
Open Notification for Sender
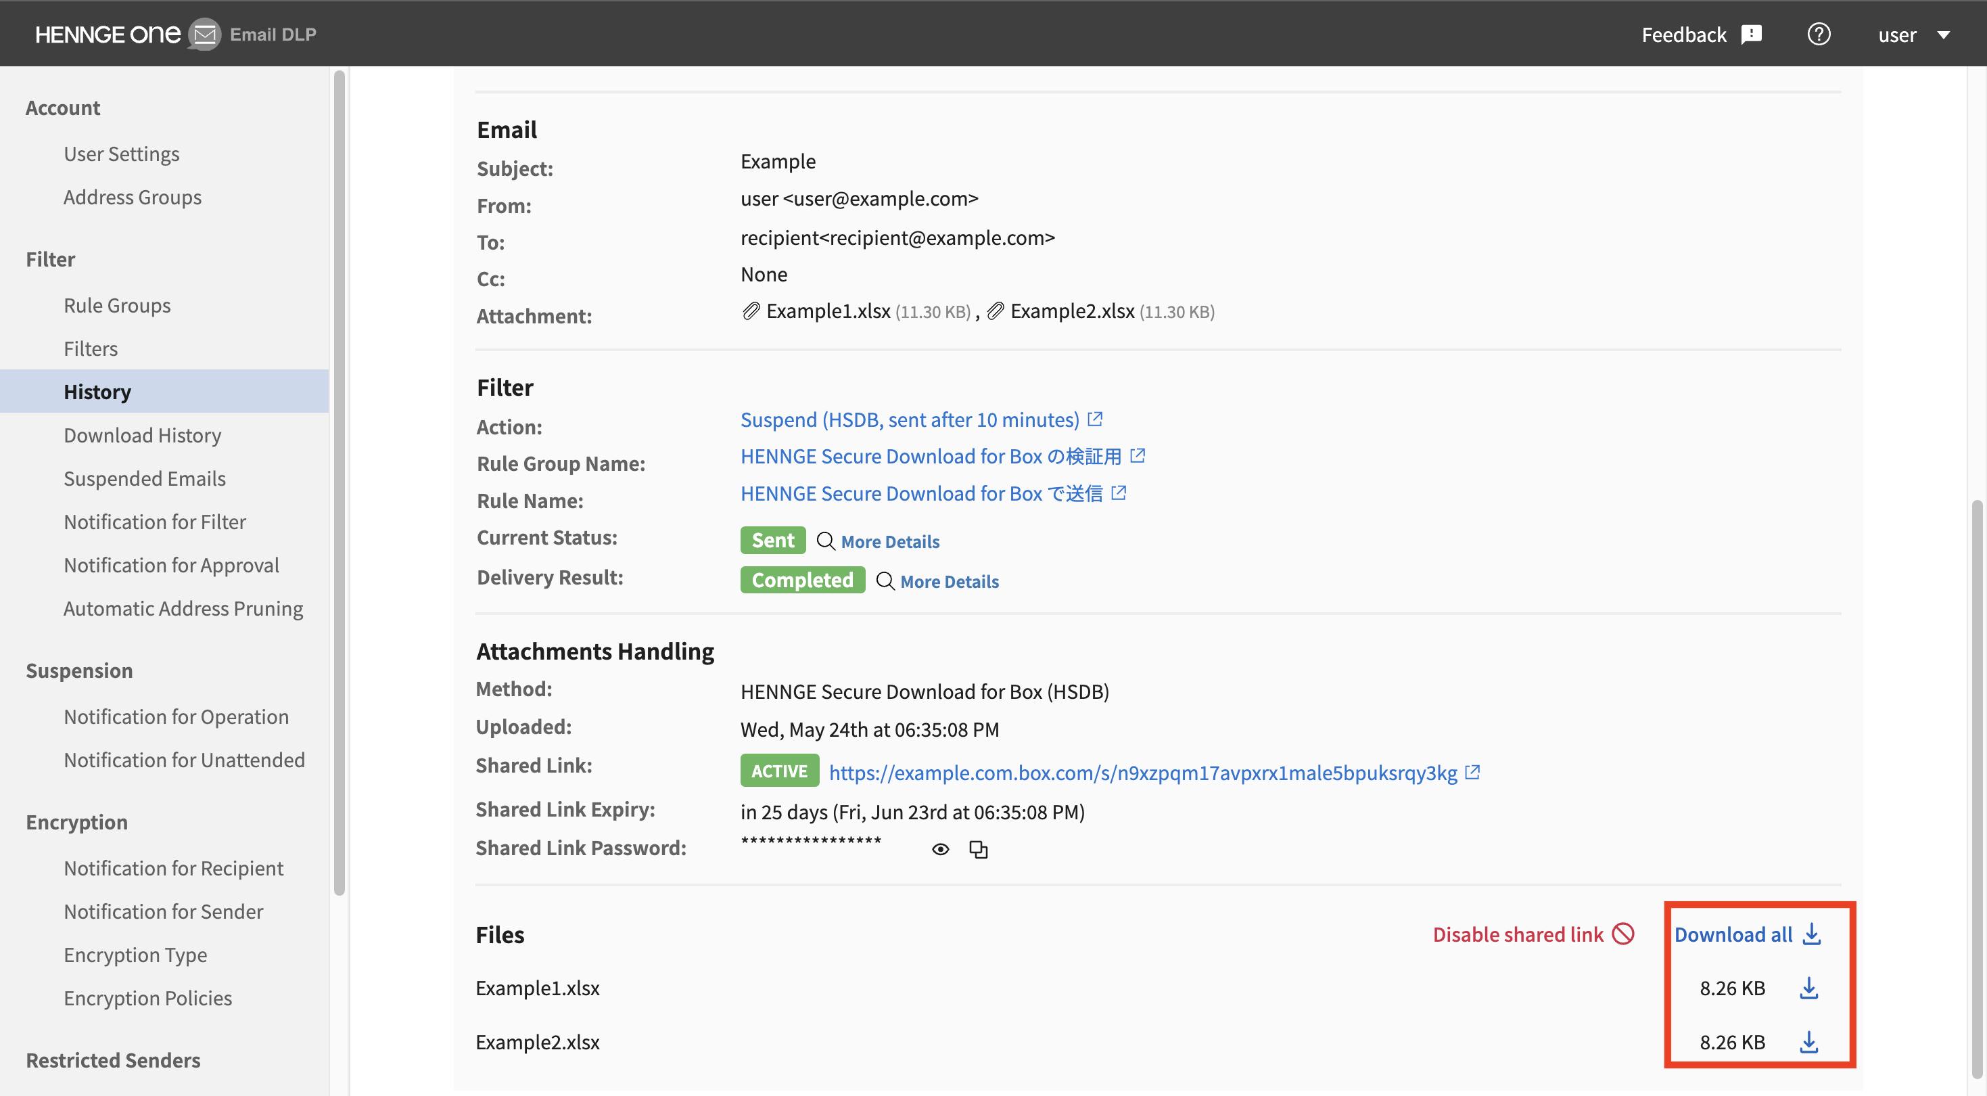pyautogui.click(x=164, y=911)
